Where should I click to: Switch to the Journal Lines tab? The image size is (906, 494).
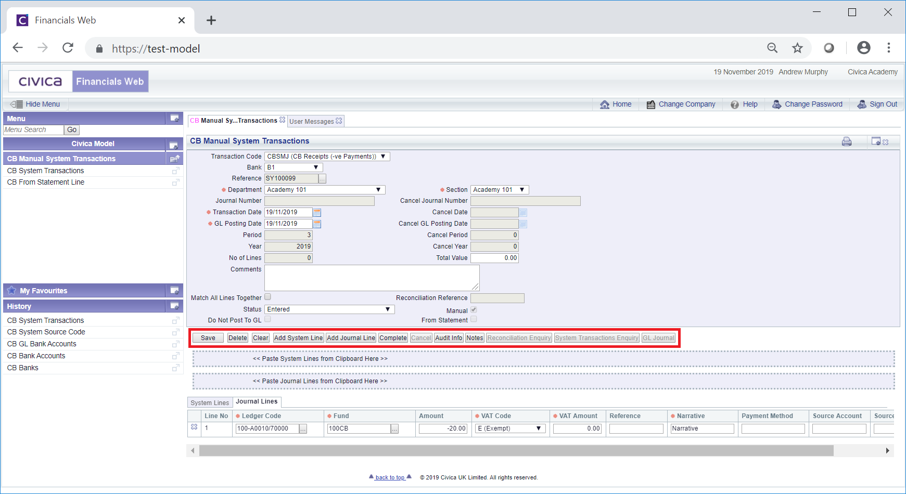pyautogui.click(x=257, y=401)
